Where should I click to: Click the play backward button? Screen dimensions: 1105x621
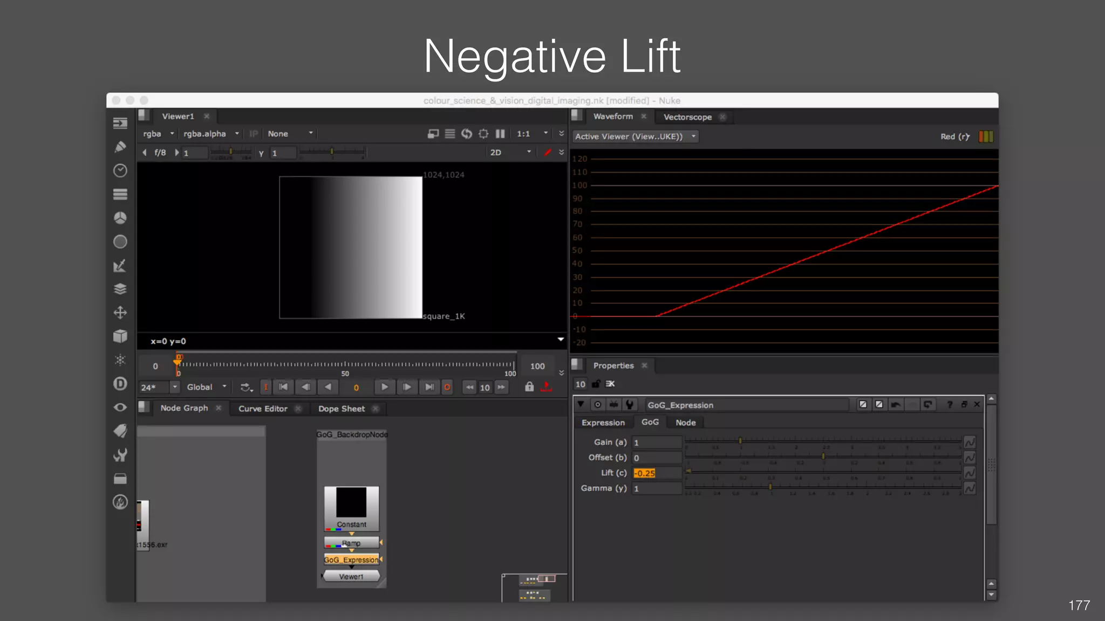coord(328,387)
